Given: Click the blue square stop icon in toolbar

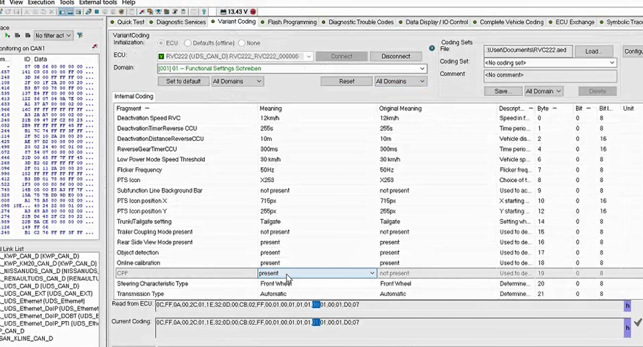Looking at the screenshot, I should [x=96, y=12].
